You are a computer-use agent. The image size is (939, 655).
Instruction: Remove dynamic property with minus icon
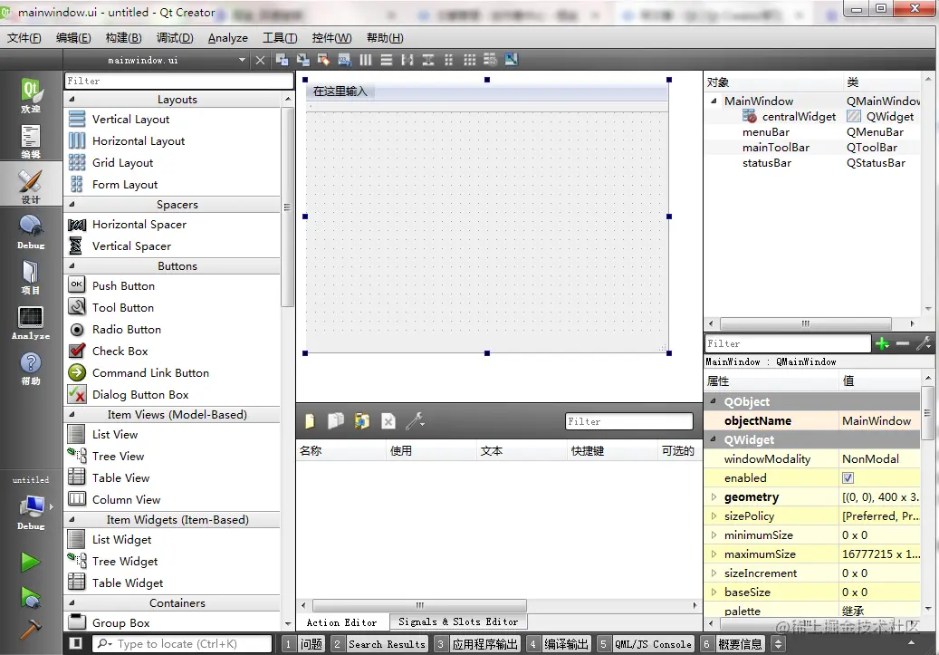tap(903, 343)
